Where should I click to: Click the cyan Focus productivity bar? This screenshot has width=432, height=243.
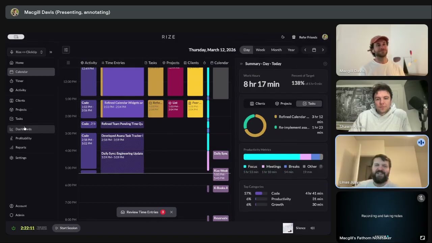(x=272, y=157)
